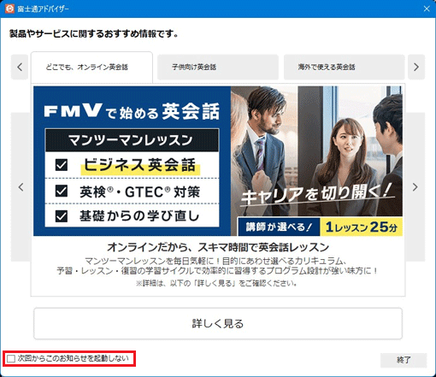Select the どこでも、オンライン英会話 tab
This screenshot has width=436, height=377.
click(x=91, y=68)
